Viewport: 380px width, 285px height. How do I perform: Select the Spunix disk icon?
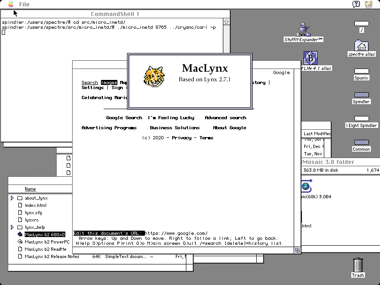click(362, 71)
